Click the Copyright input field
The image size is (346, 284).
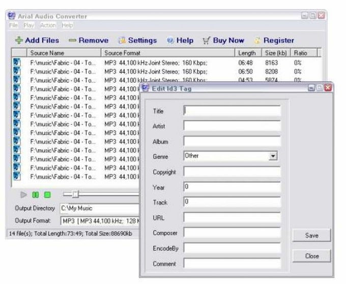[x=232, y=172]
